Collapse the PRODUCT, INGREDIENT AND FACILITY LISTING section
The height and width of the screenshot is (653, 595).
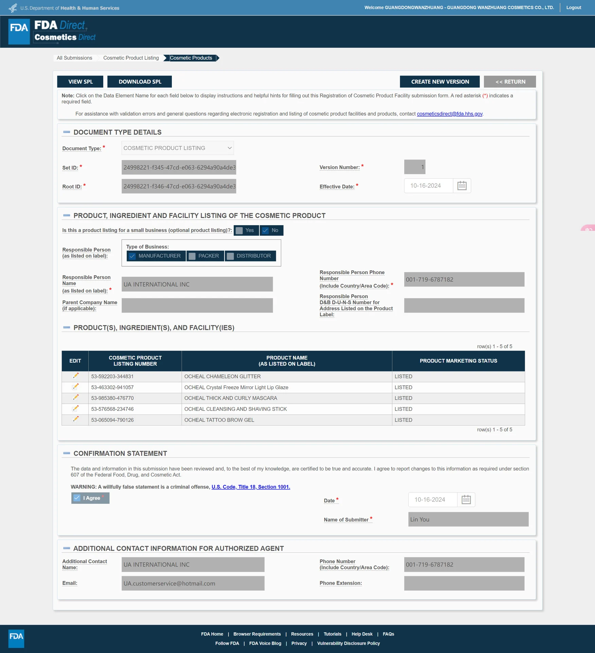click(x=67, y=215)
